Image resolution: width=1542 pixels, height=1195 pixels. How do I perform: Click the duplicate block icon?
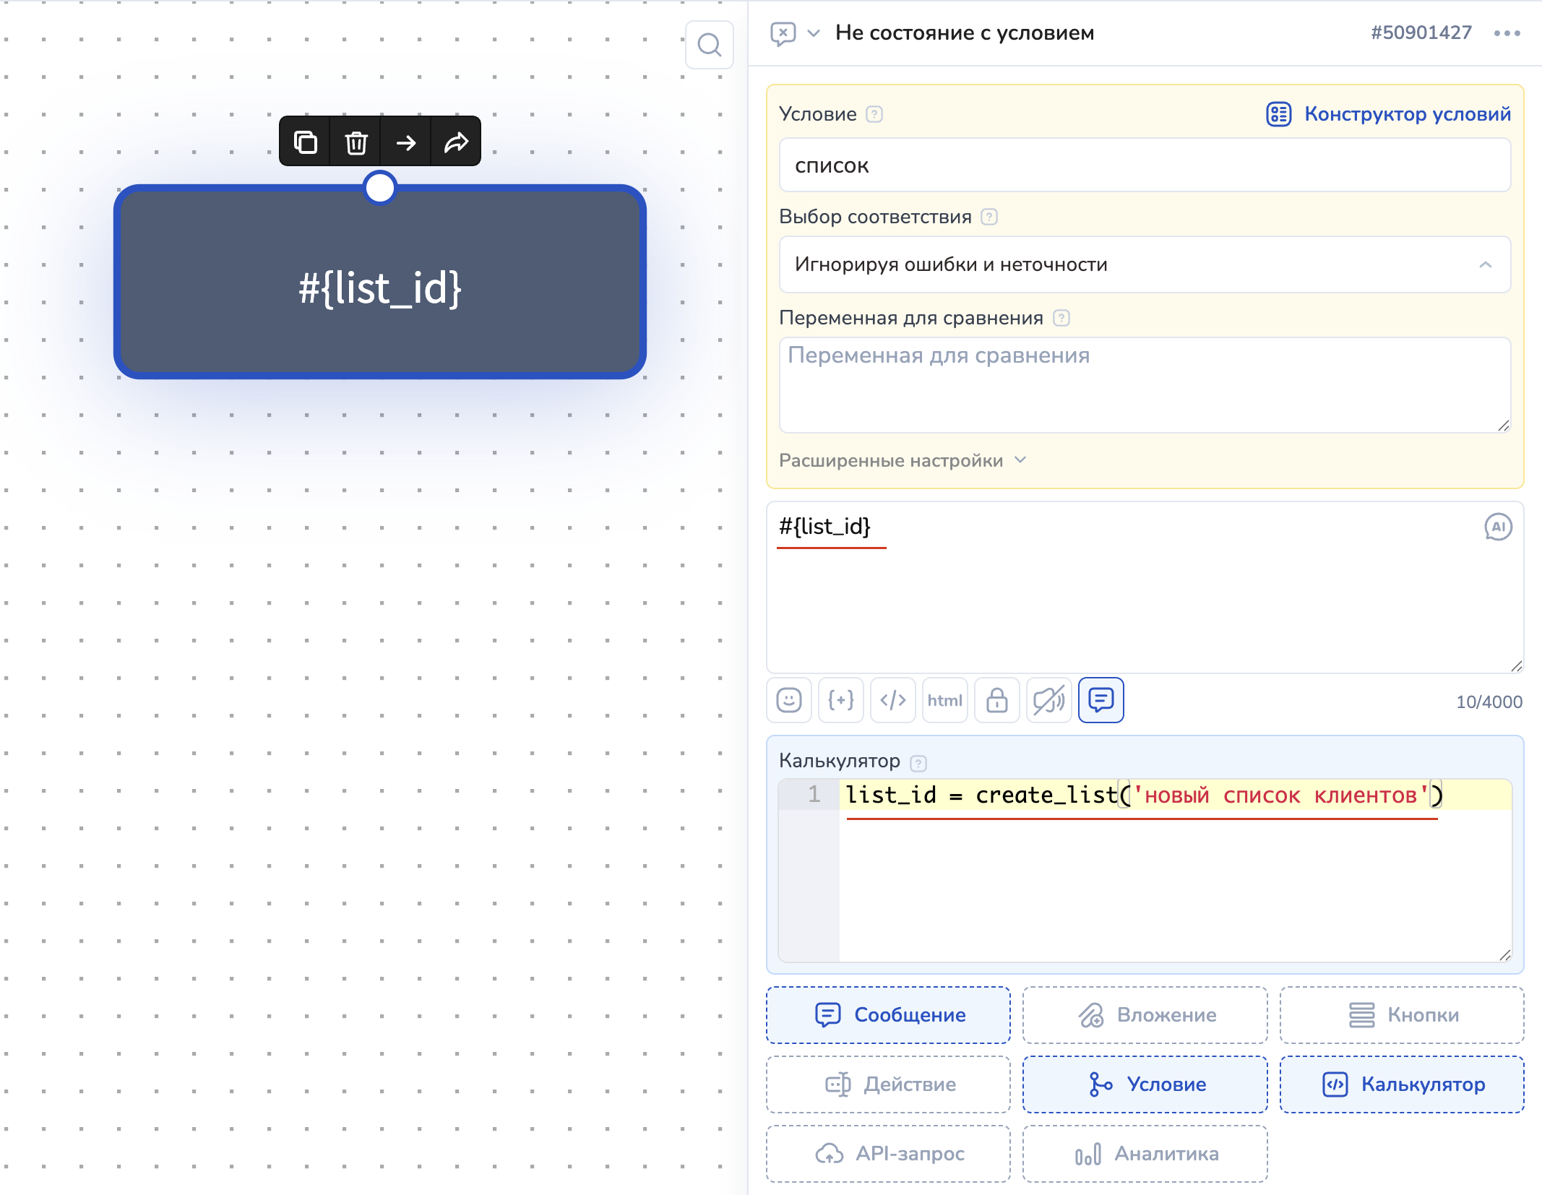tap(306, 142)
